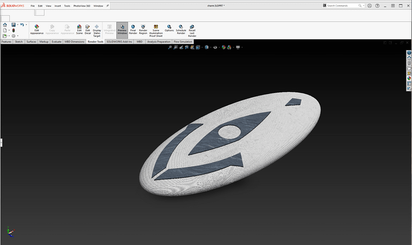Open the Edit Appearance tool
The height and width of the screenshot is (245, 412).
click(37, 29)
